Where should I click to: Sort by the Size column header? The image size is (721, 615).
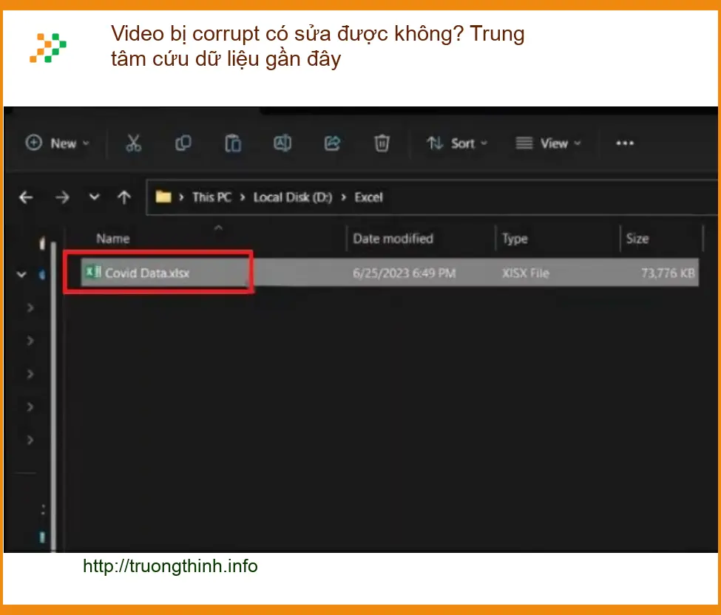click(637, 239)
